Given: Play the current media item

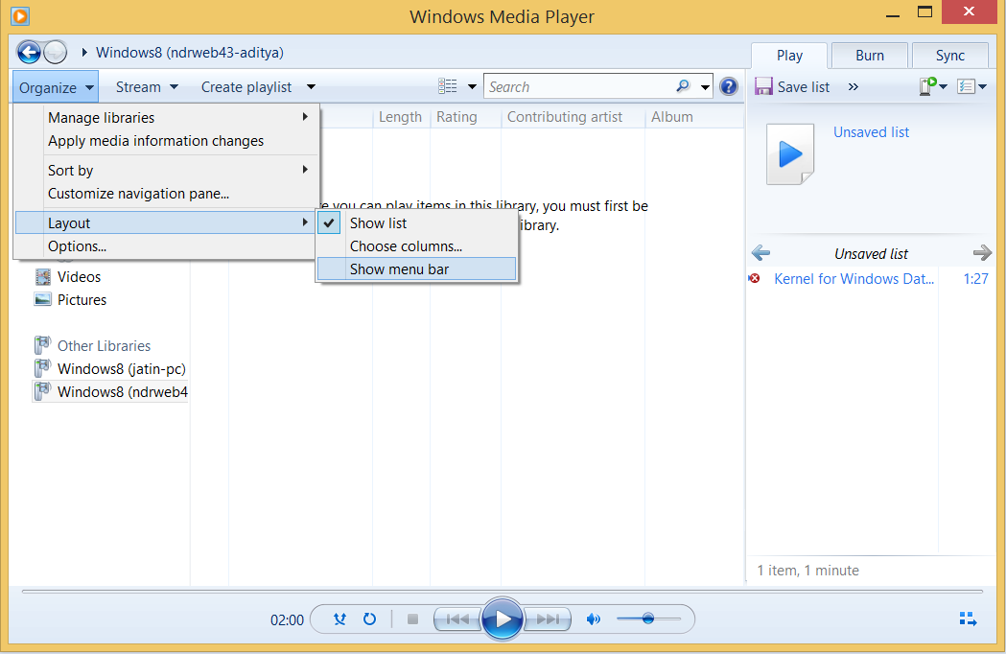Looking at the screenshot, I should pyautogui.click(x=503, y=619).
